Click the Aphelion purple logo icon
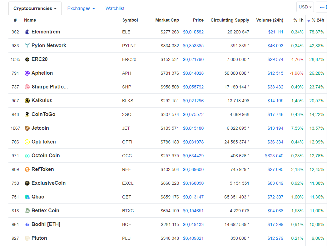 tap(27, 73)
